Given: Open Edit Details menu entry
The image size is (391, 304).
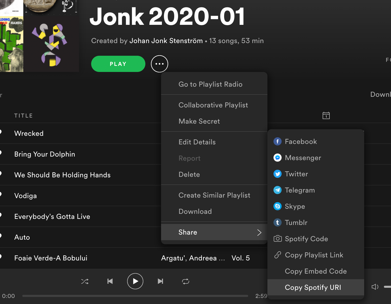Looking at the screenshot, I should tap(214, 142).
